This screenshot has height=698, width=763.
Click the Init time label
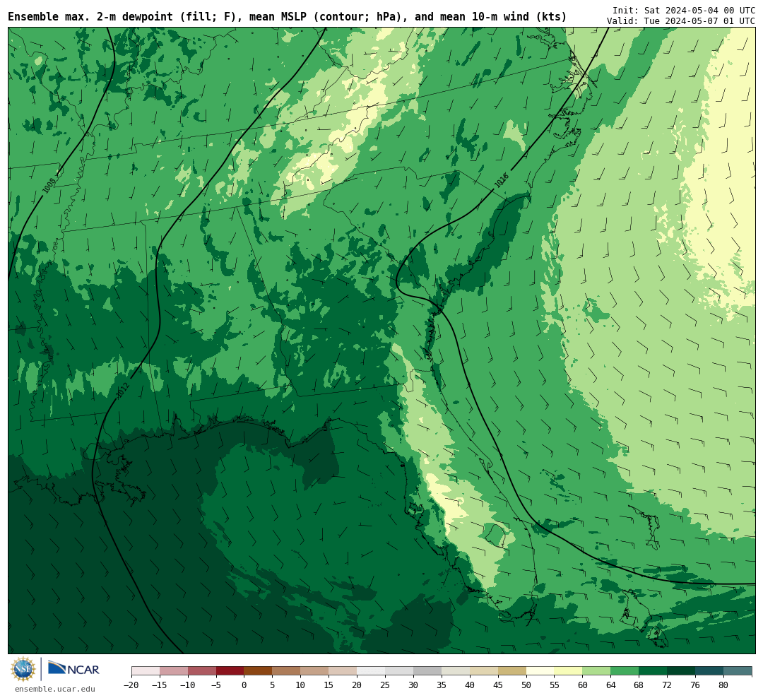click(684, 10)
